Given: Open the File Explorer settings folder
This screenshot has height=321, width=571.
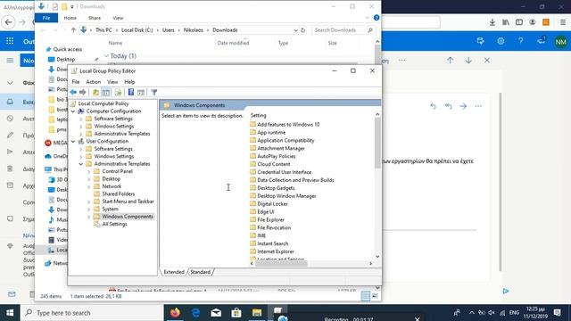Looking at the screenshot, I should pyautogui.click(x=270, y=220).
